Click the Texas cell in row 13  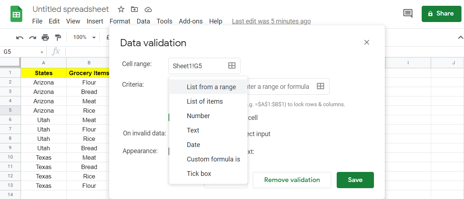pyautogui.click(x=43, y=186)
